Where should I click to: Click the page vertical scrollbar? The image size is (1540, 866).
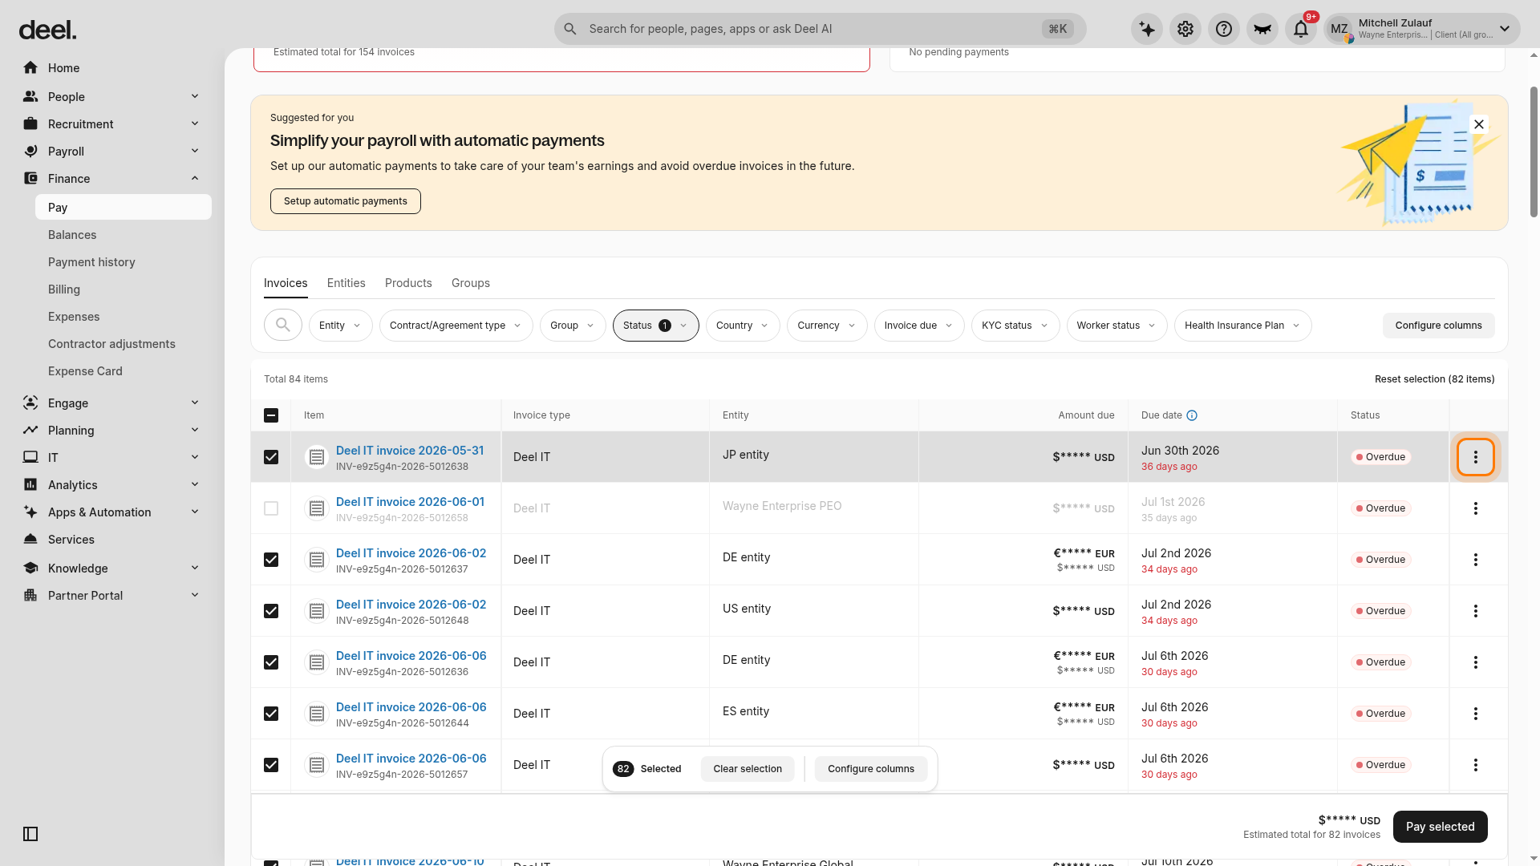[1534, 152]
